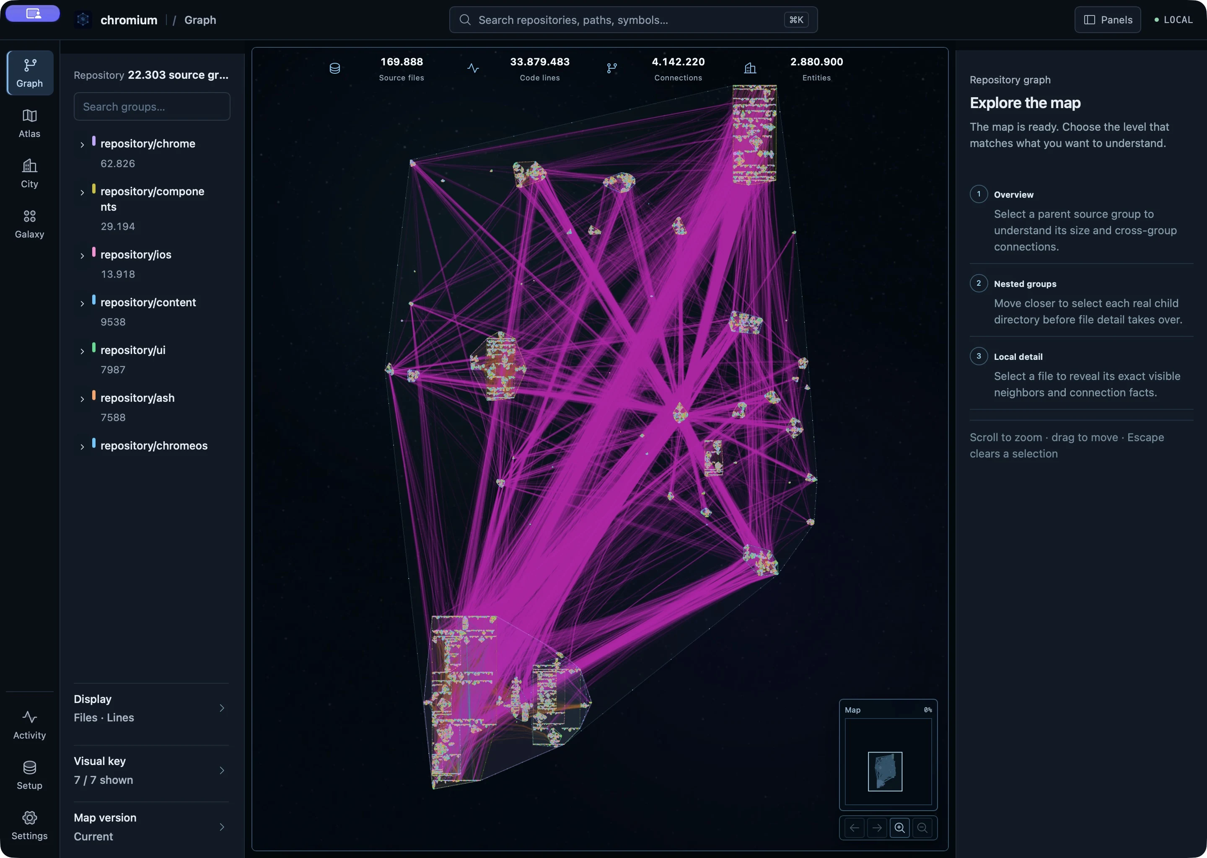1207x858 pixels.
Task: Switch to the Atlas view
Action: point(30,124)
